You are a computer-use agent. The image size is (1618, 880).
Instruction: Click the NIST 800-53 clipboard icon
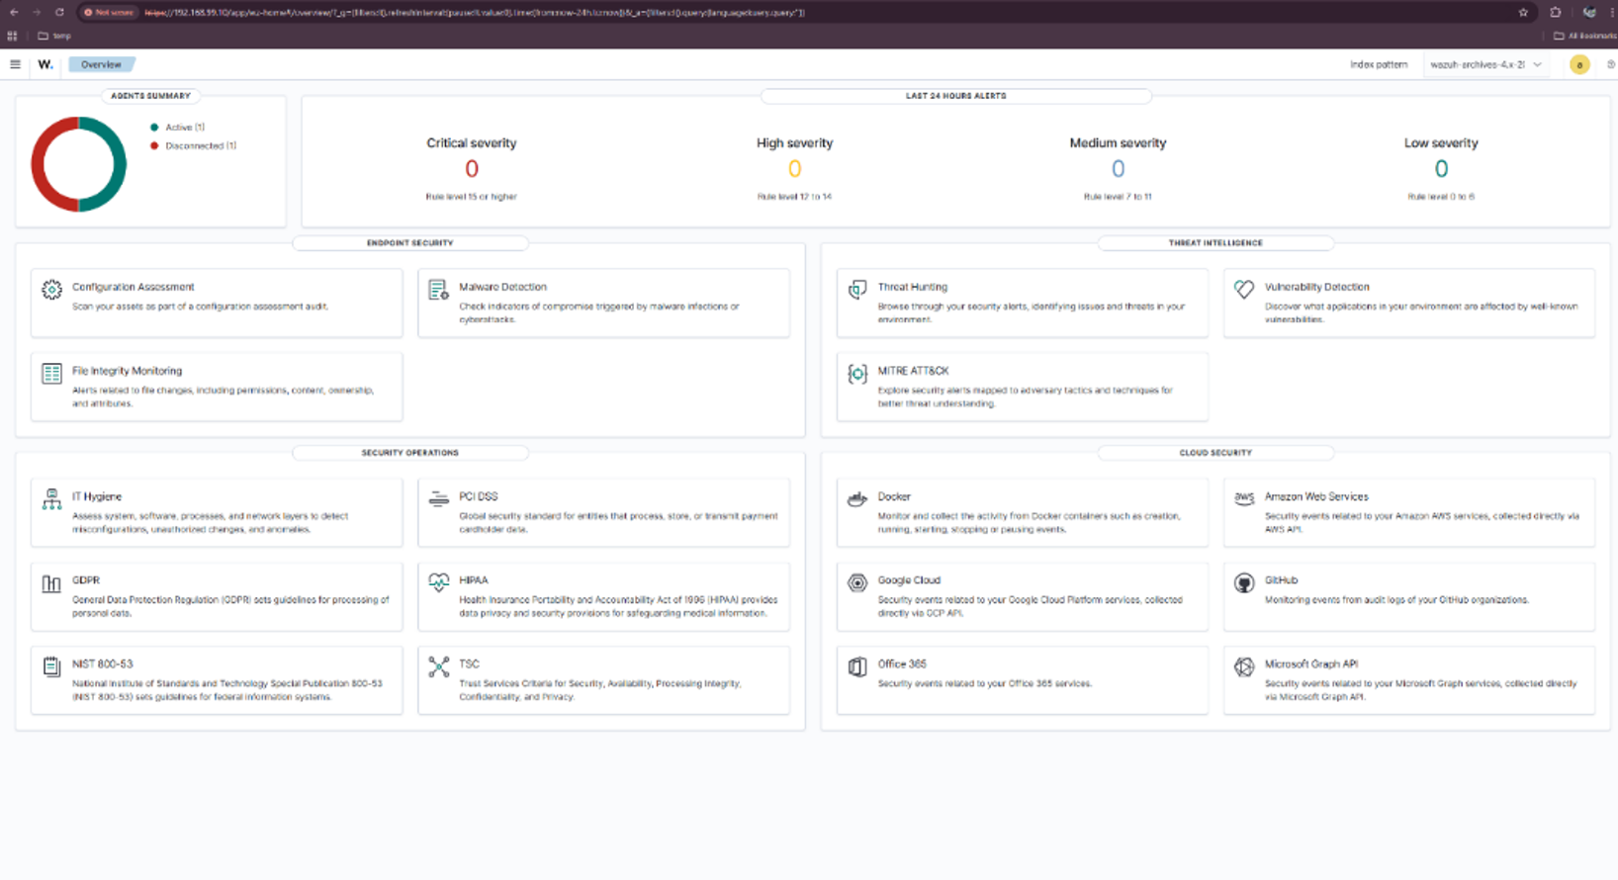51,666
